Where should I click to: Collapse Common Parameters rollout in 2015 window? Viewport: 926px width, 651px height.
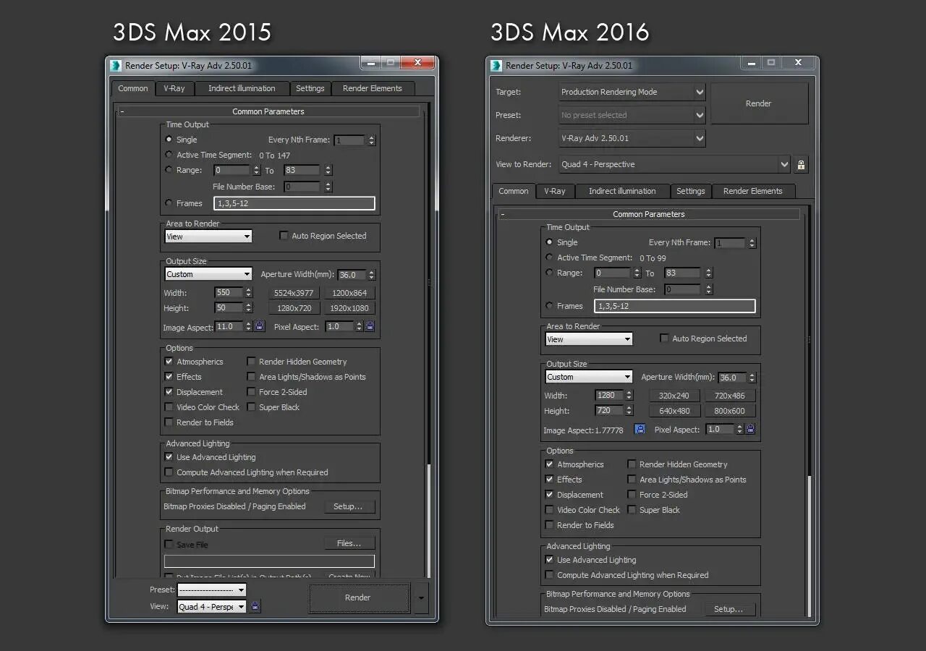[x=268, y=111]
